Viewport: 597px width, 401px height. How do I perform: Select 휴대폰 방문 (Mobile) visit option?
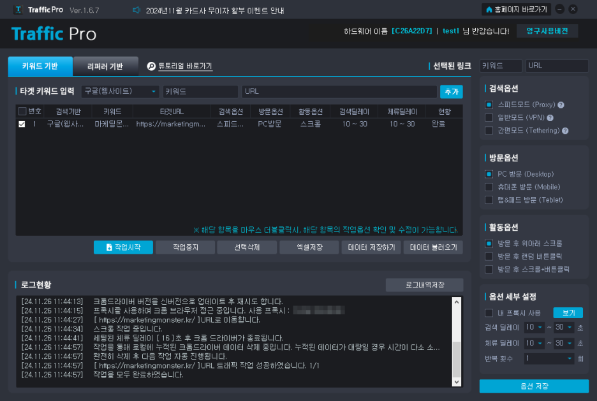[x=489, y=187]
